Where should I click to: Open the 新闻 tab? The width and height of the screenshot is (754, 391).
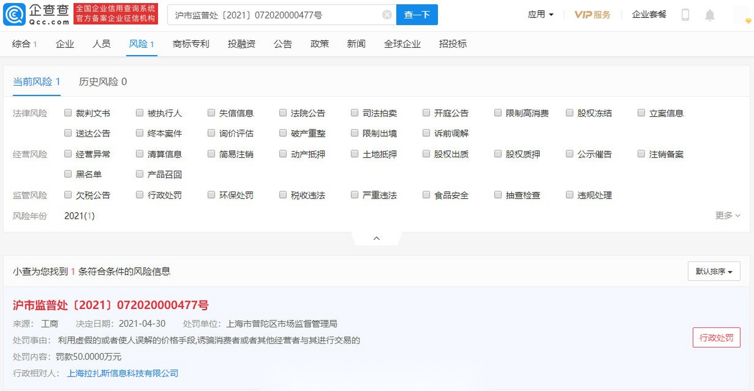coord(356,44)
